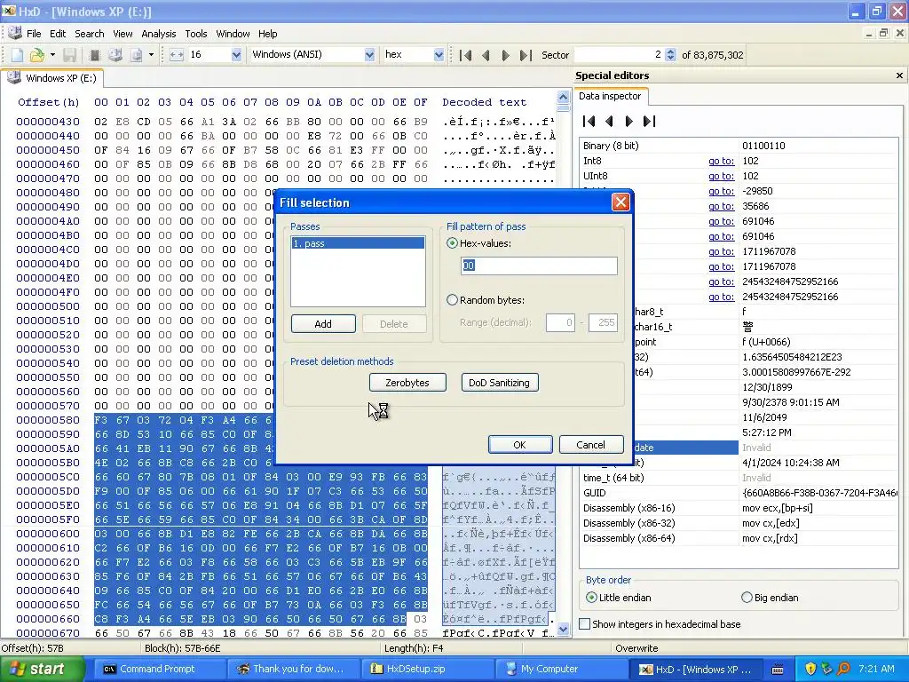The width and height of the screenshot is (909, 682).
Task: Click the Zerobytes preset button
Action: (407, 383)
